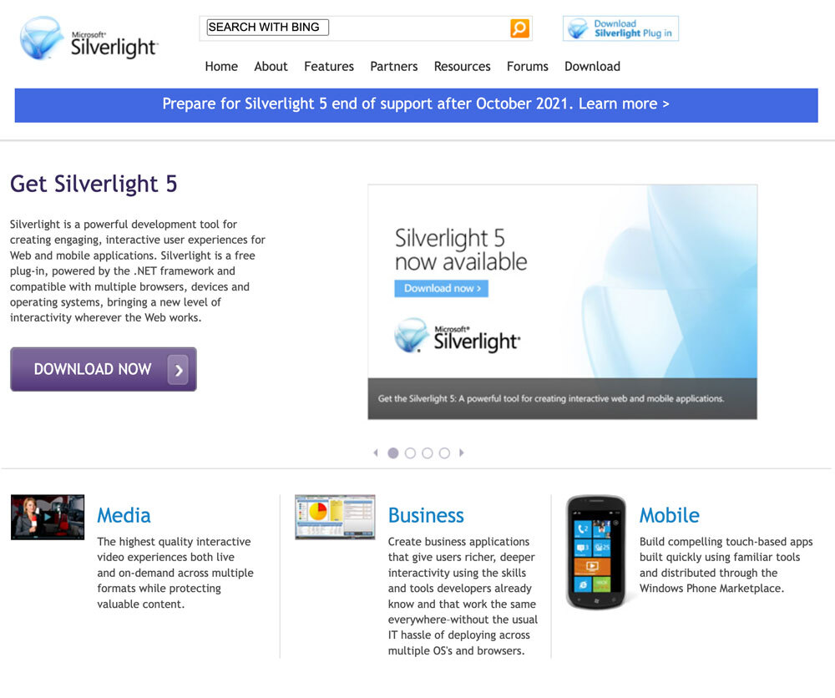Open the Media news video thumbnail
835x698 pixels.
pyautogui.click(x=48, y=517)
